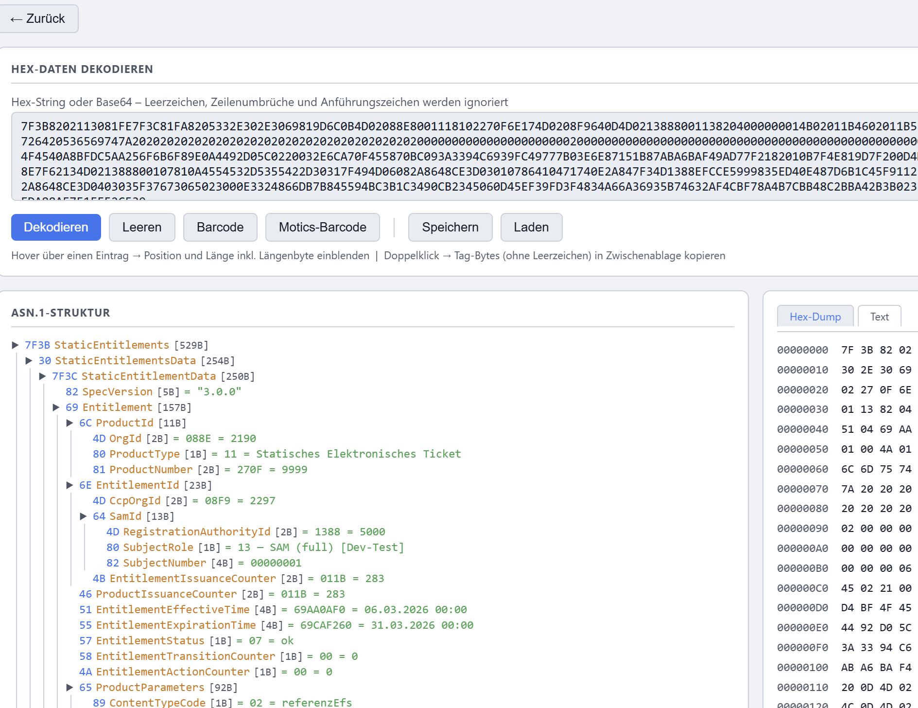The height and width of the screenshot is (708, 918).
Task: Collapse the 7F3B StaticEntitlements node
Action: coord(15,345)
